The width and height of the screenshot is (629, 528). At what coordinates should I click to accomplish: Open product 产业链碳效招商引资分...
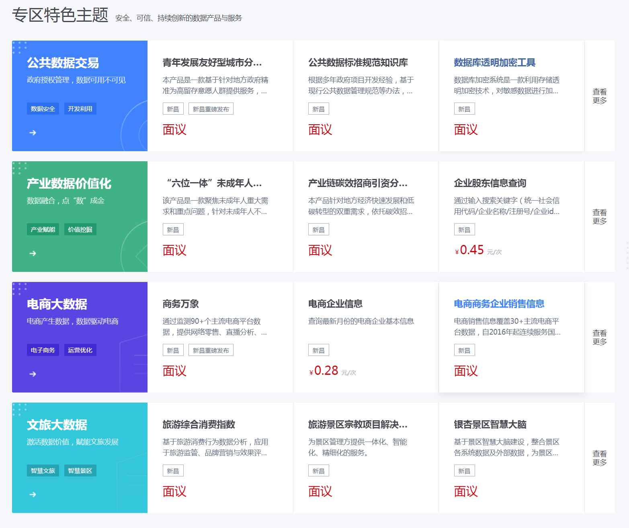(358, 183)
